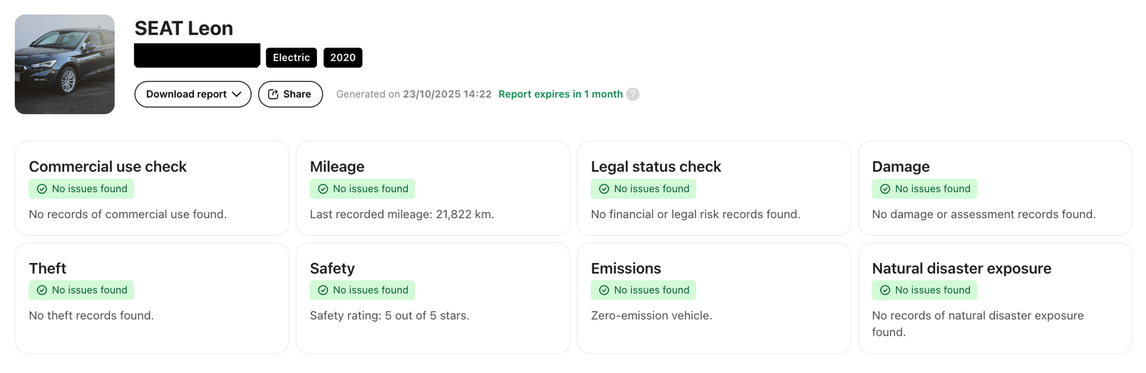Click 'No records of natural disaster exposure found.'
1146x373 pixels.
pyautogui.click(x=978, y=324)
